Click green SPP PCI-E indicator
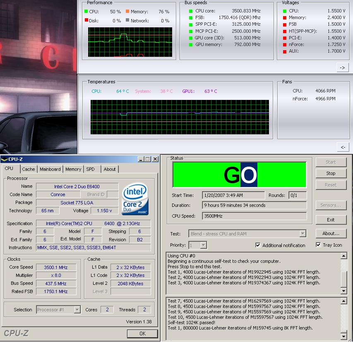The height and width of the screenshot is (342, 353). click(191, 24)
